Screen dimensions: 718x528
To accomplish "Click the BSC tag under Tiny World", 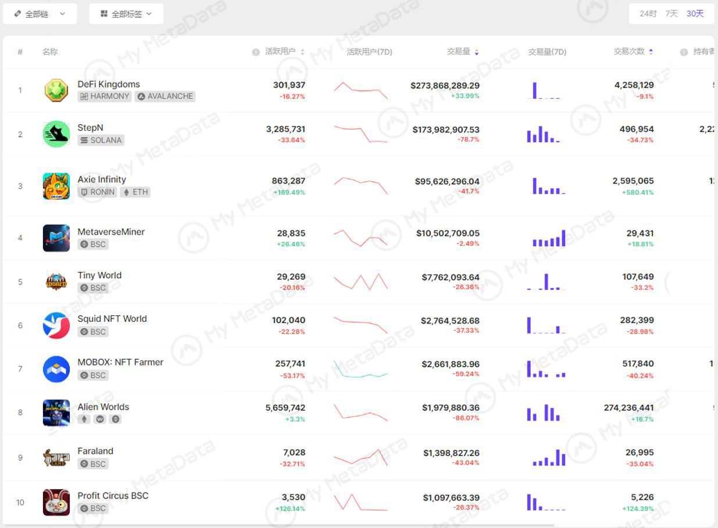I will click(x=93, y=288).
